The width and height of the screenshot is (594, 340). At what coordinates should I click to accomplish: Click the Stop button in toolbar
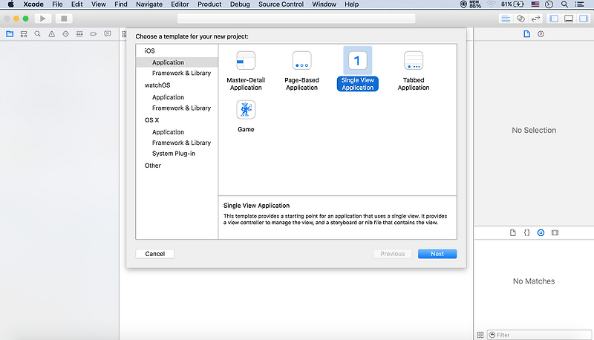(64, 19)
